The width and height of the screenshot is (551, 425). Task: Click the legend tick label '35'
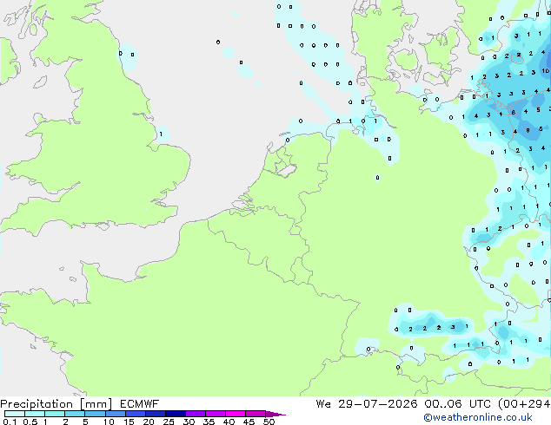pos(209,422)
